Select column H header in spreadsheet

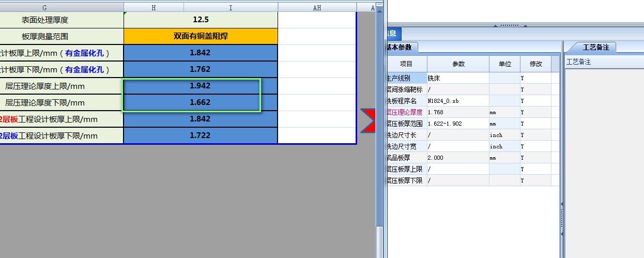(154, 7)
